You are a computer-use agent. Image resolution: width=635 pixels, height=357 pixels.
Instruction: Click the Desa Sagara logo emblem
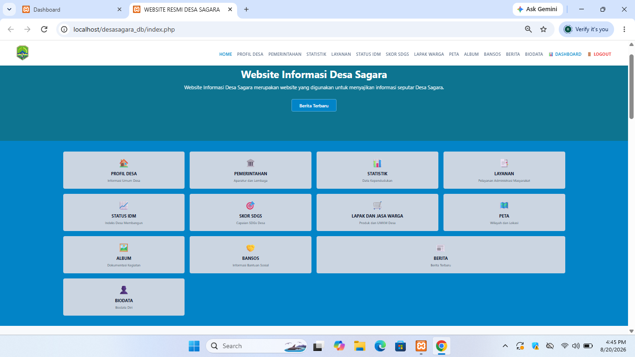tap(22, 53)
